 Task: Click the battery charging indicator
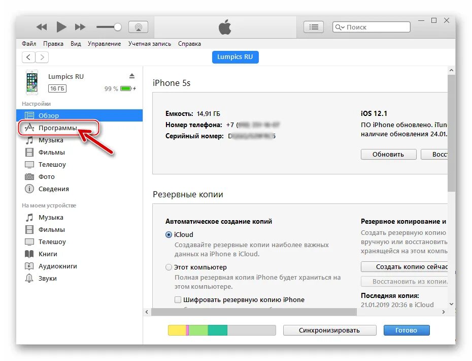pos(128,88)
